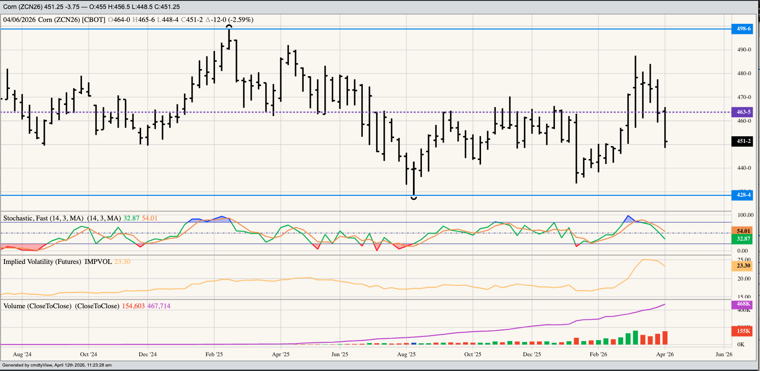Click the high marker arc atop Feb '25 peak
Viewport: 760px width, 371px height.
tap(229, 26)
